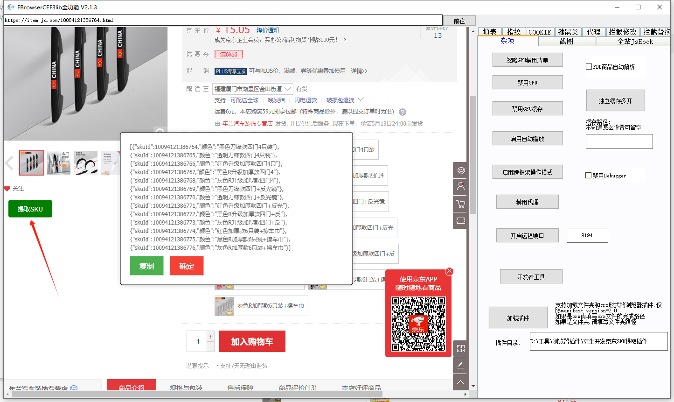Click the 前往 go button
This screenshot has height=402, width=674.
click(x=459, y=21)
